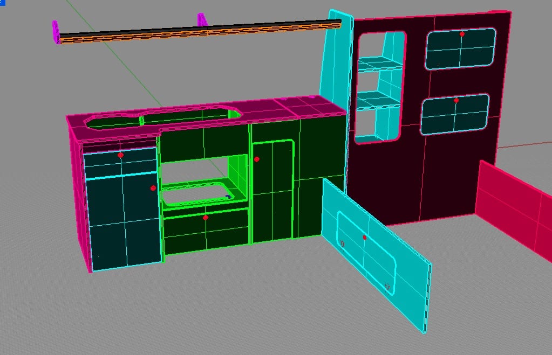Select the red knob on tall cyan door

click(x=153, y=188)
